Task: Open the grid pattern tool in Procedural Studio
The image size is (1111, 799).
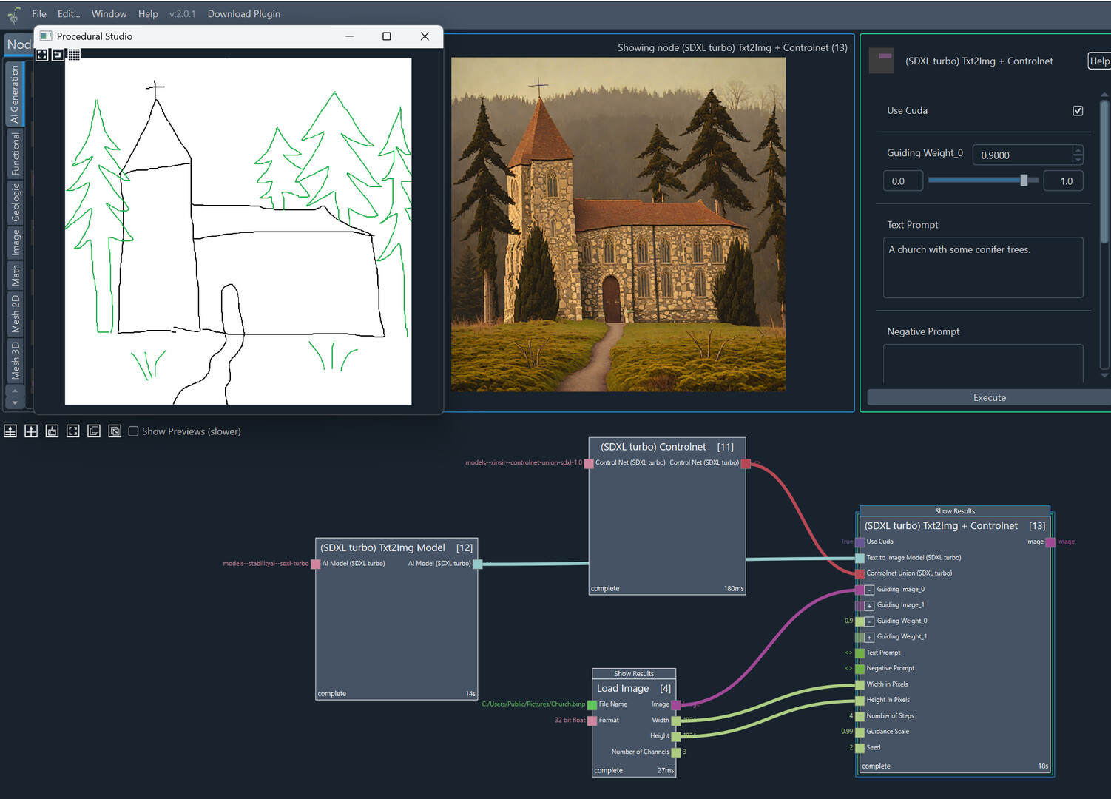Action: [x=74, y=54]
